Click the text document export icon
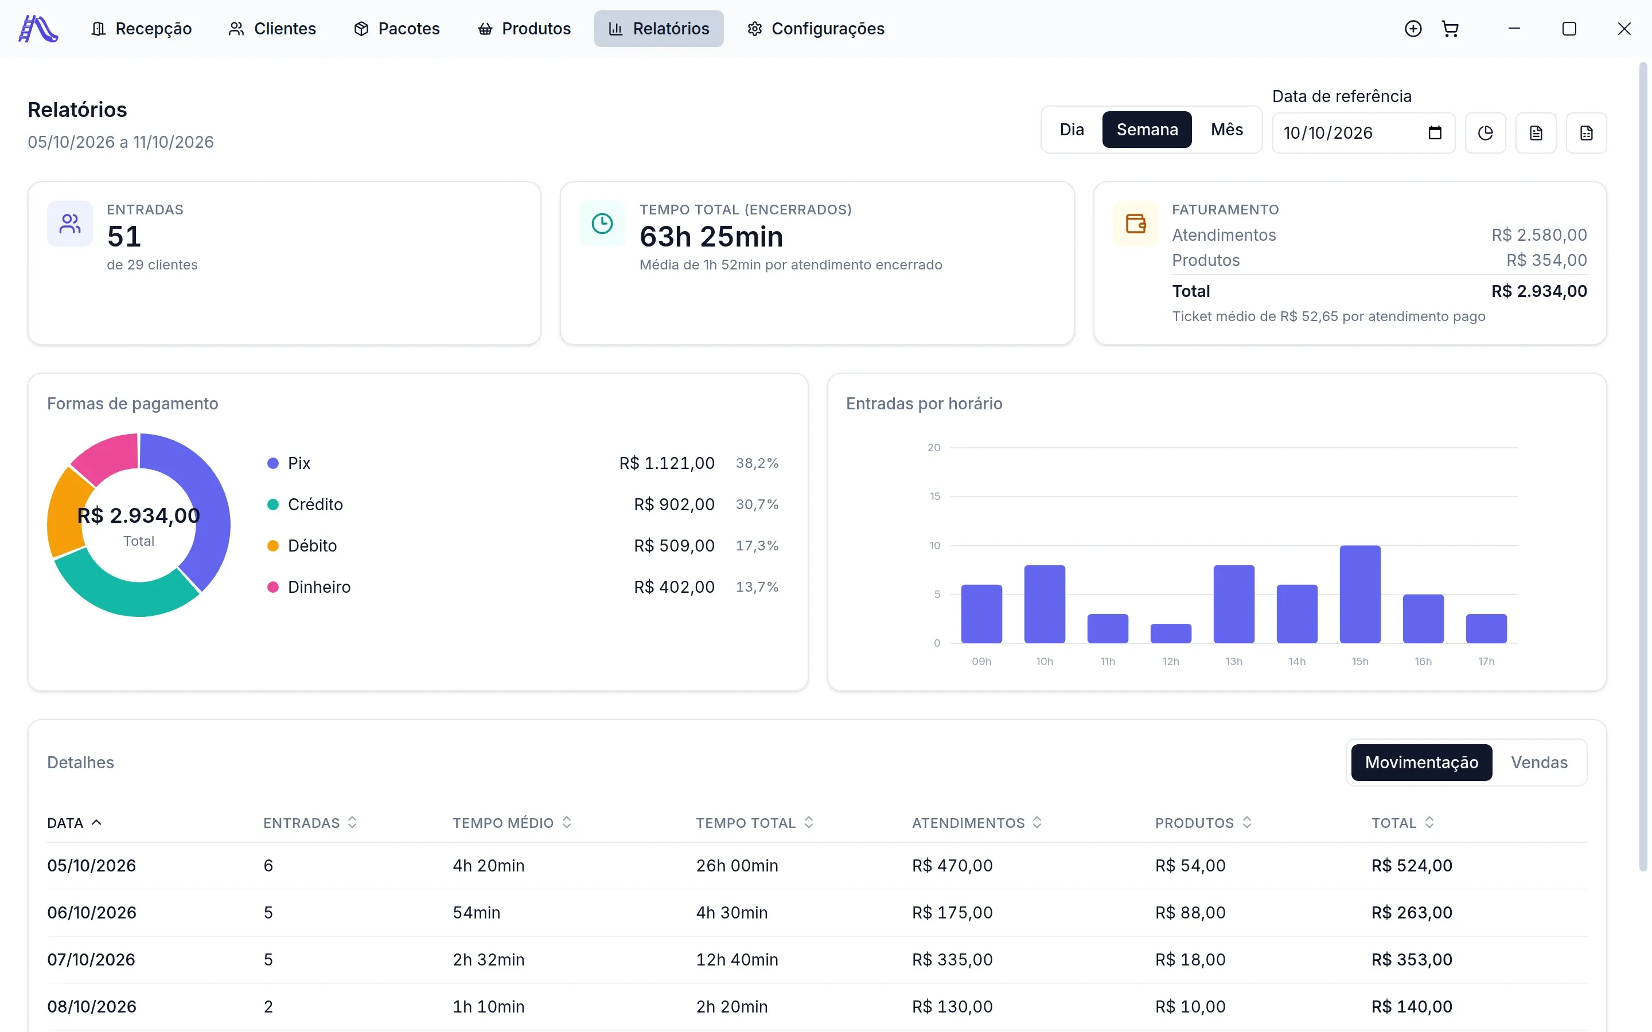Image resolution: width=1652 pixels, height=1032 pixels. click(1536, 133)
